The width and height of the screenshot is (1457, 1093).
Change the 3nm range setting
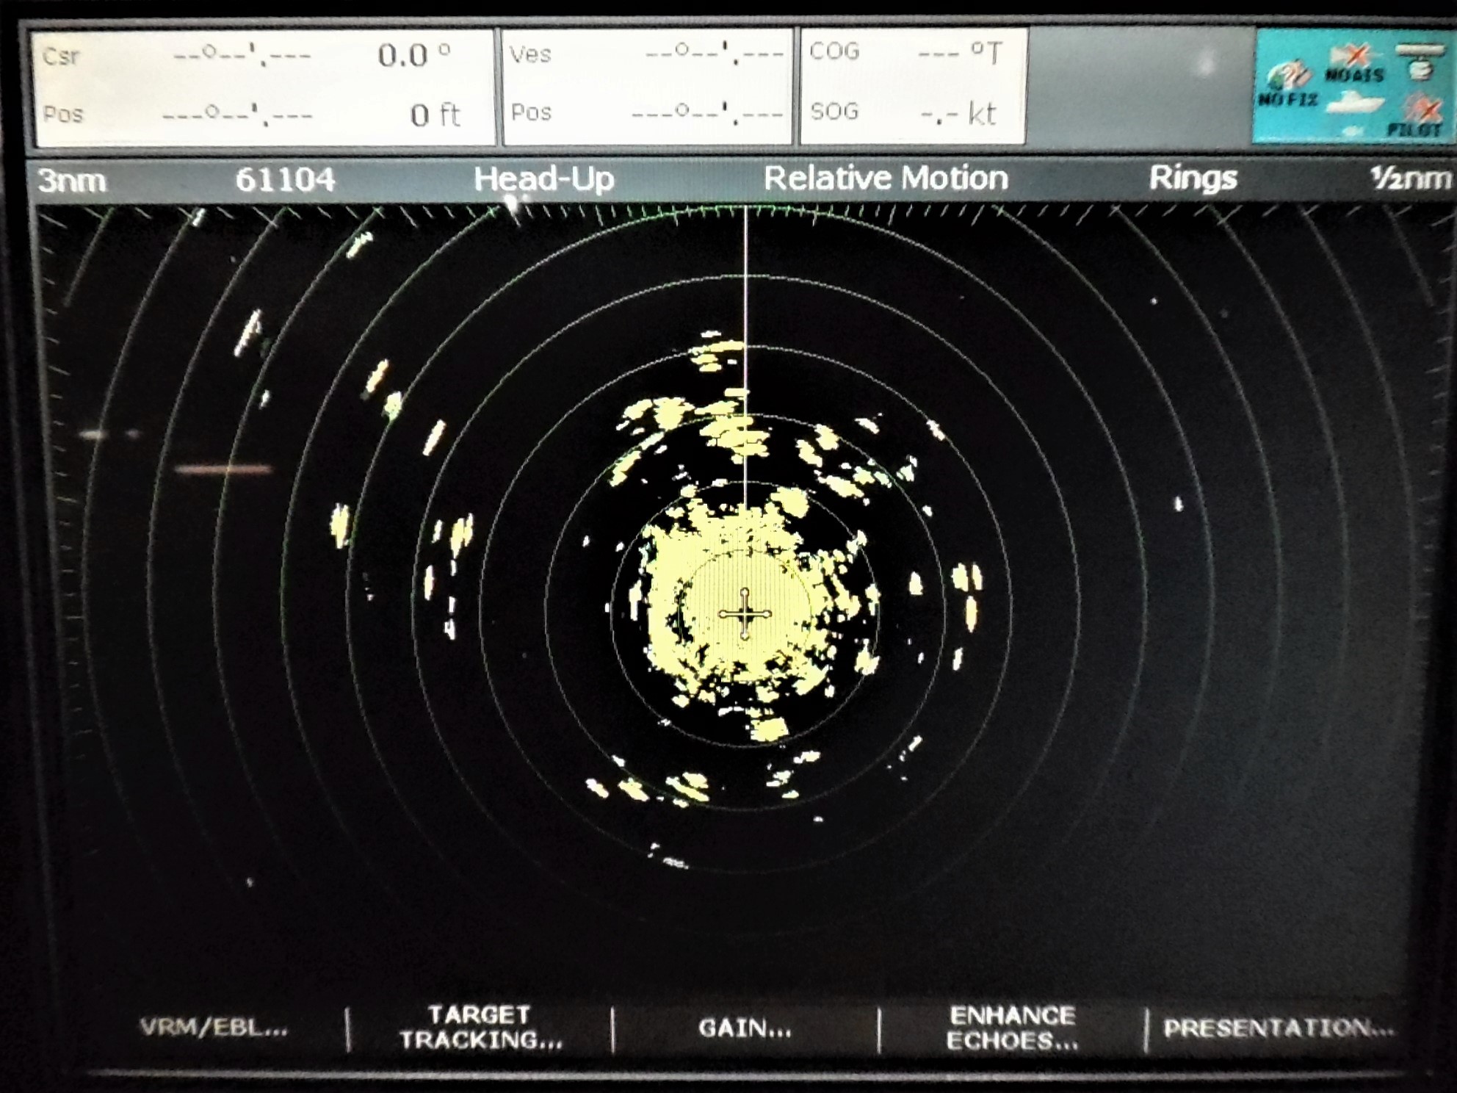71,180
